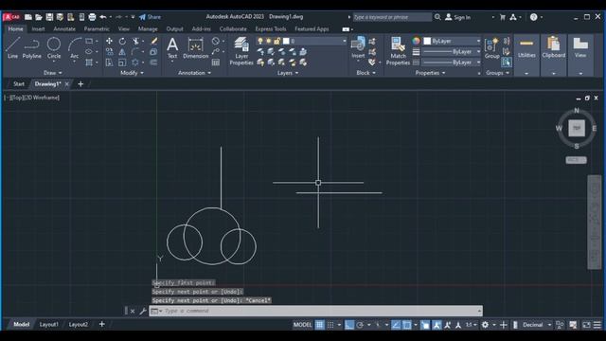Click the ViewCube TOP face

click(x=577, y=128)
